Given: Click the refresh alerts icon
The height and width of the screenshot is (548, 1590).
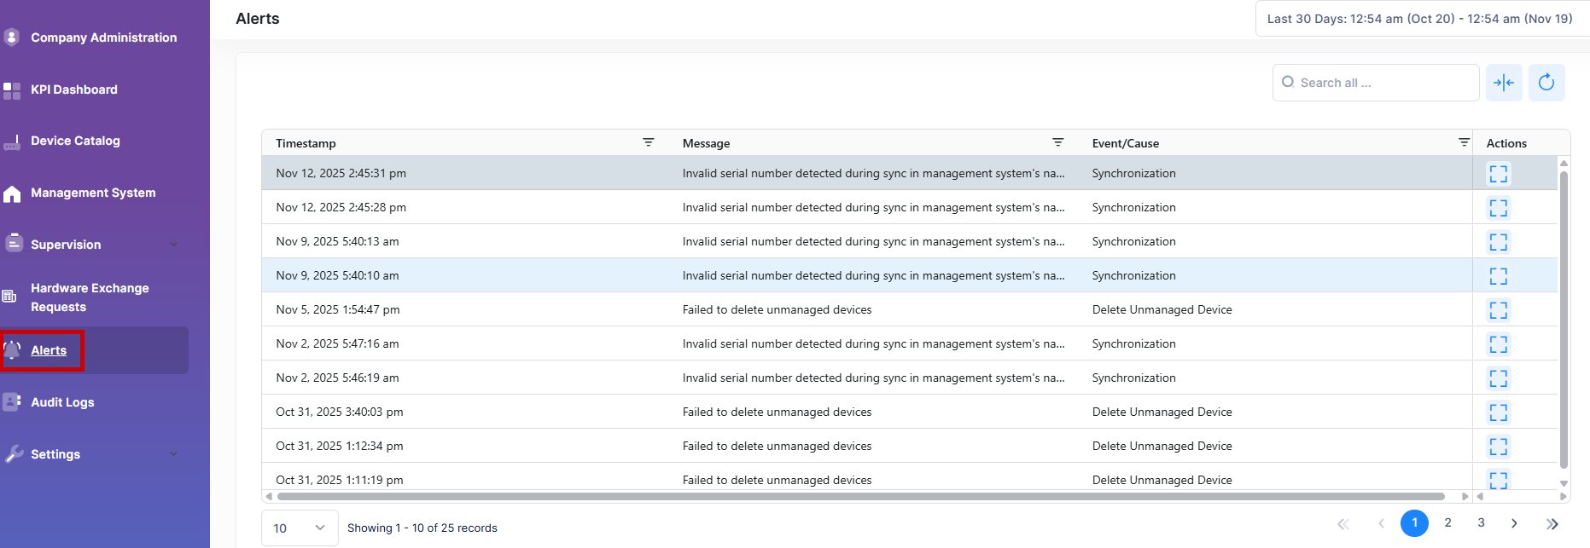Looking at the screenshot, I should 1546,83.
